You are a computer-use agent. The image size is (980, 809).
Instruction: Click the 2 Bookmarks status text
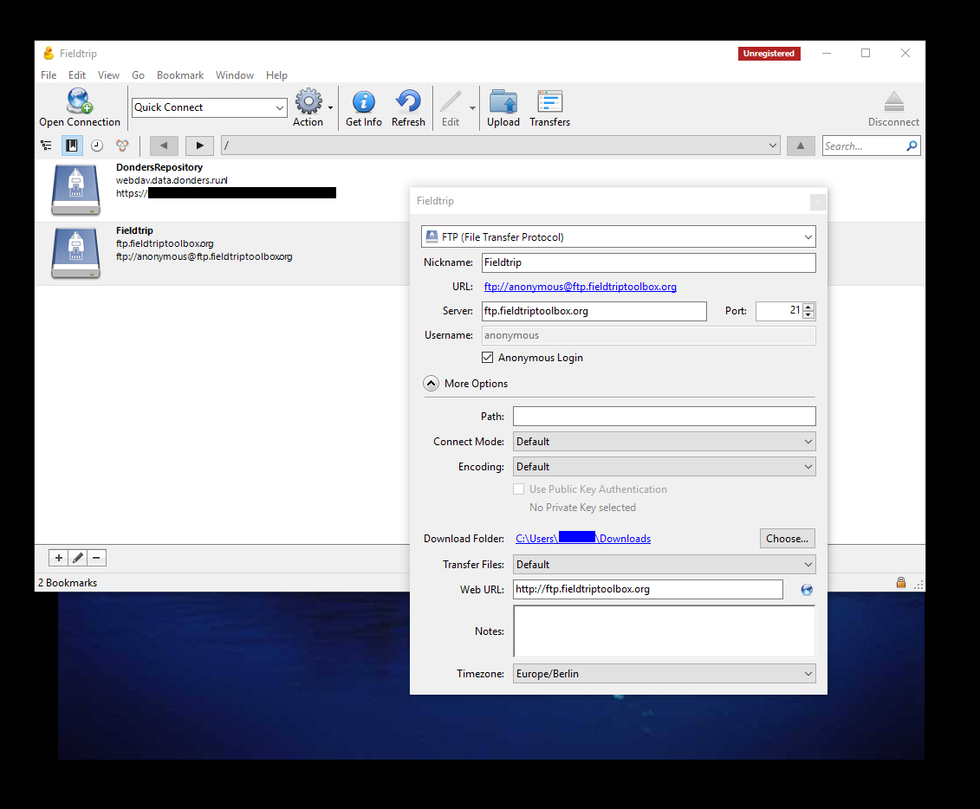(68, 583)
